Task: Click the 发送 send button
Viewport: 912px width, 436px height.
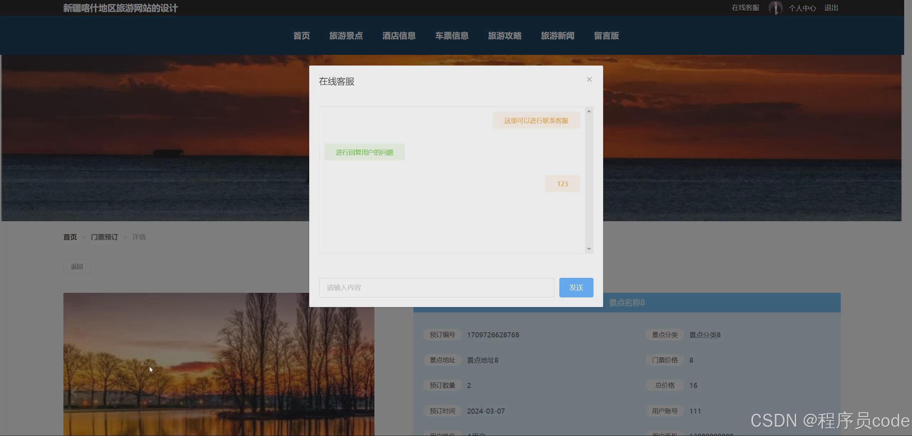Action: tap(576, 287)
